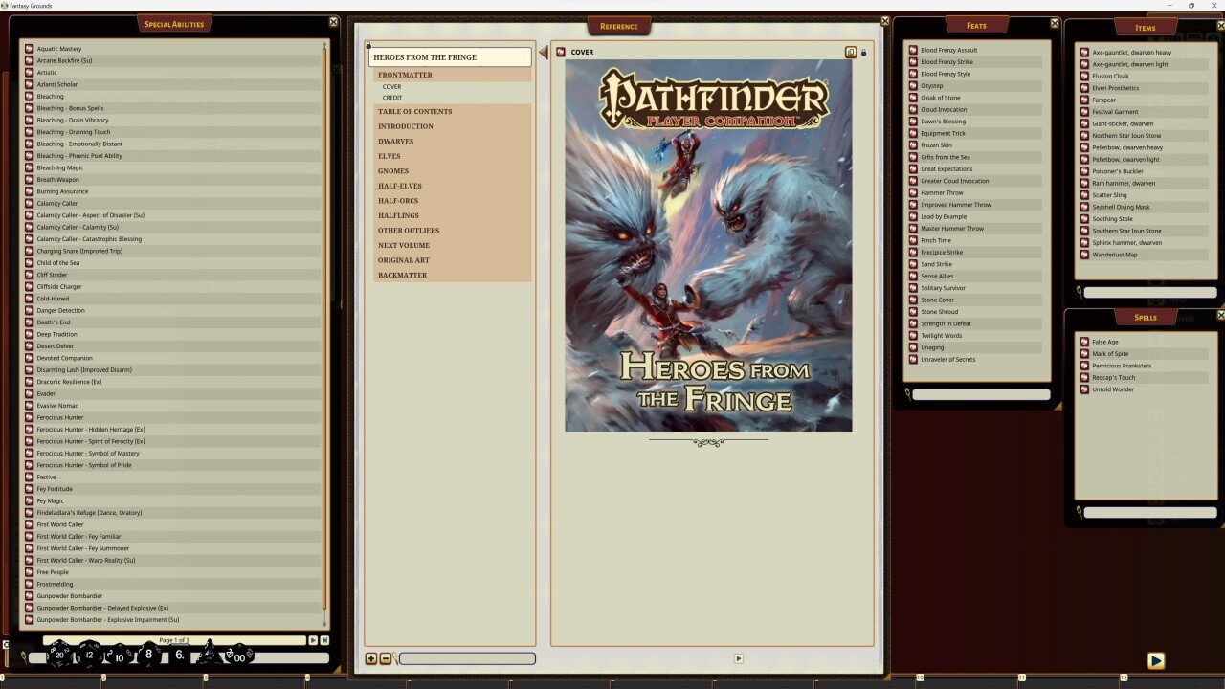Roll the d20 die
This screenshot has height=689, width=1225.
(x=59, y=655)
